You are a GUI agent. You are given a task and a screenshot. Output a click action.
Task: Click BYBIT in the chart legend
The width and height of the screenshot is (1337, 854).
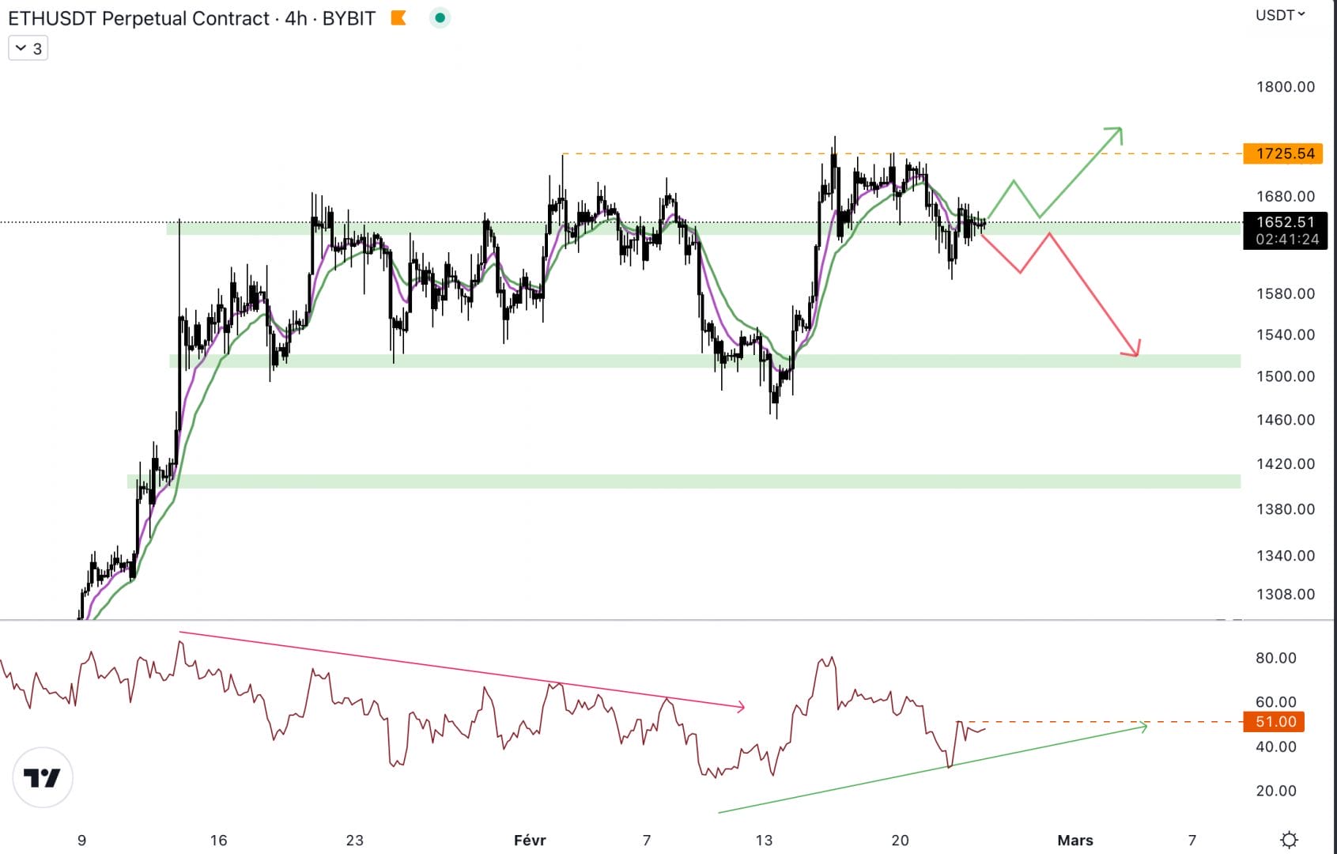click(348, 18)
